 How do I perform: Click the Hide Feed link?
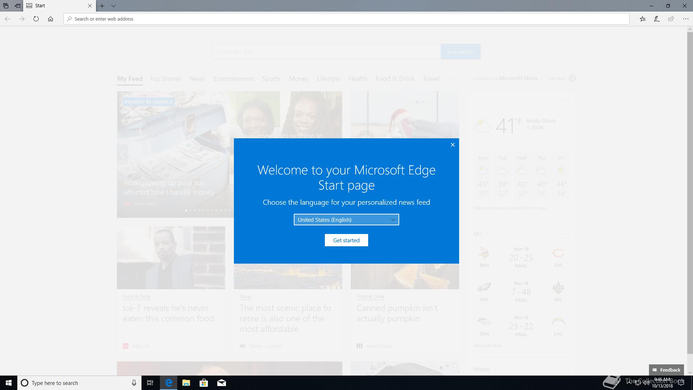point(556,78)
